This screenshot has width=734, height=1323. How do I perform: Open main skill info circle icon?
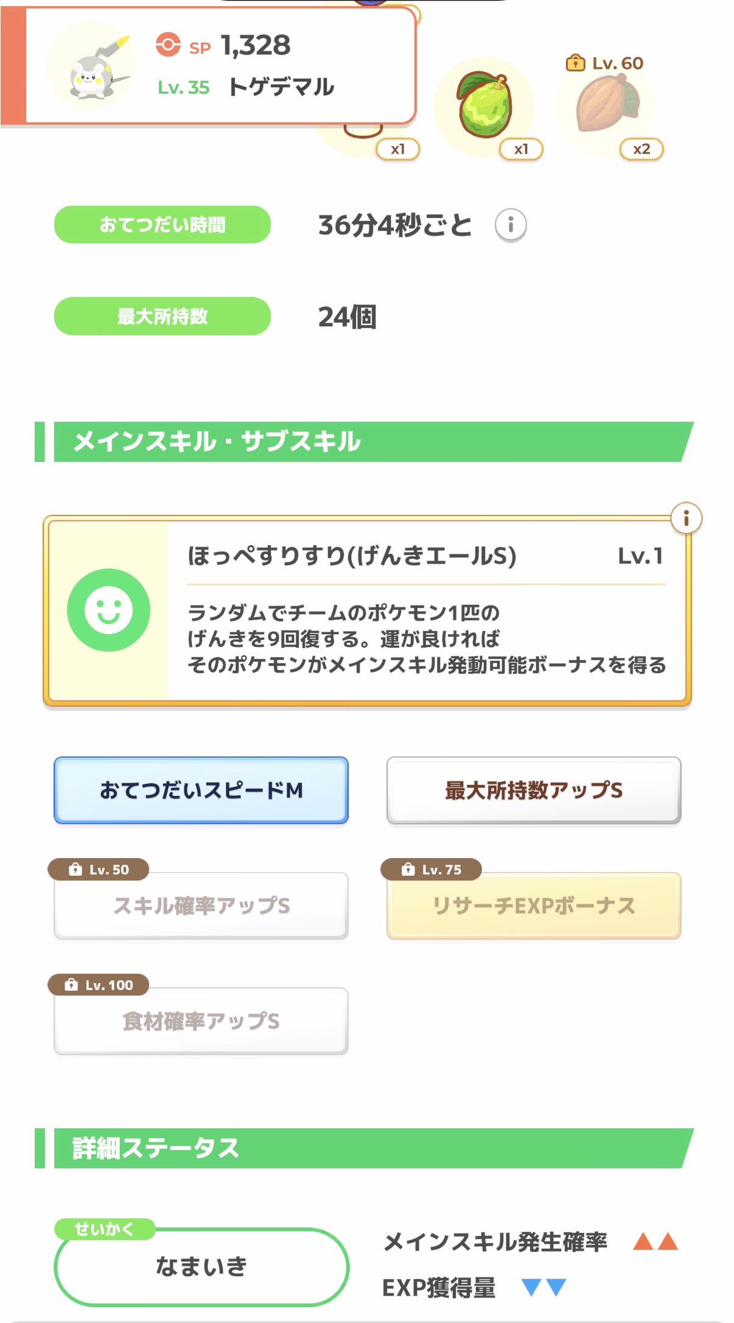pos(686,518)
